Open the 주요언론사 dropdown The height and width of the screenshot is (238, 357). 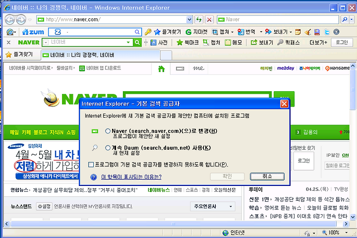213,206
